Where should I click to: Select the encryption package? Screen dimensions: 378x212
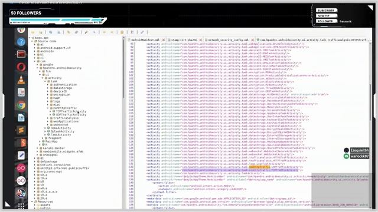(x=61, y=95)
